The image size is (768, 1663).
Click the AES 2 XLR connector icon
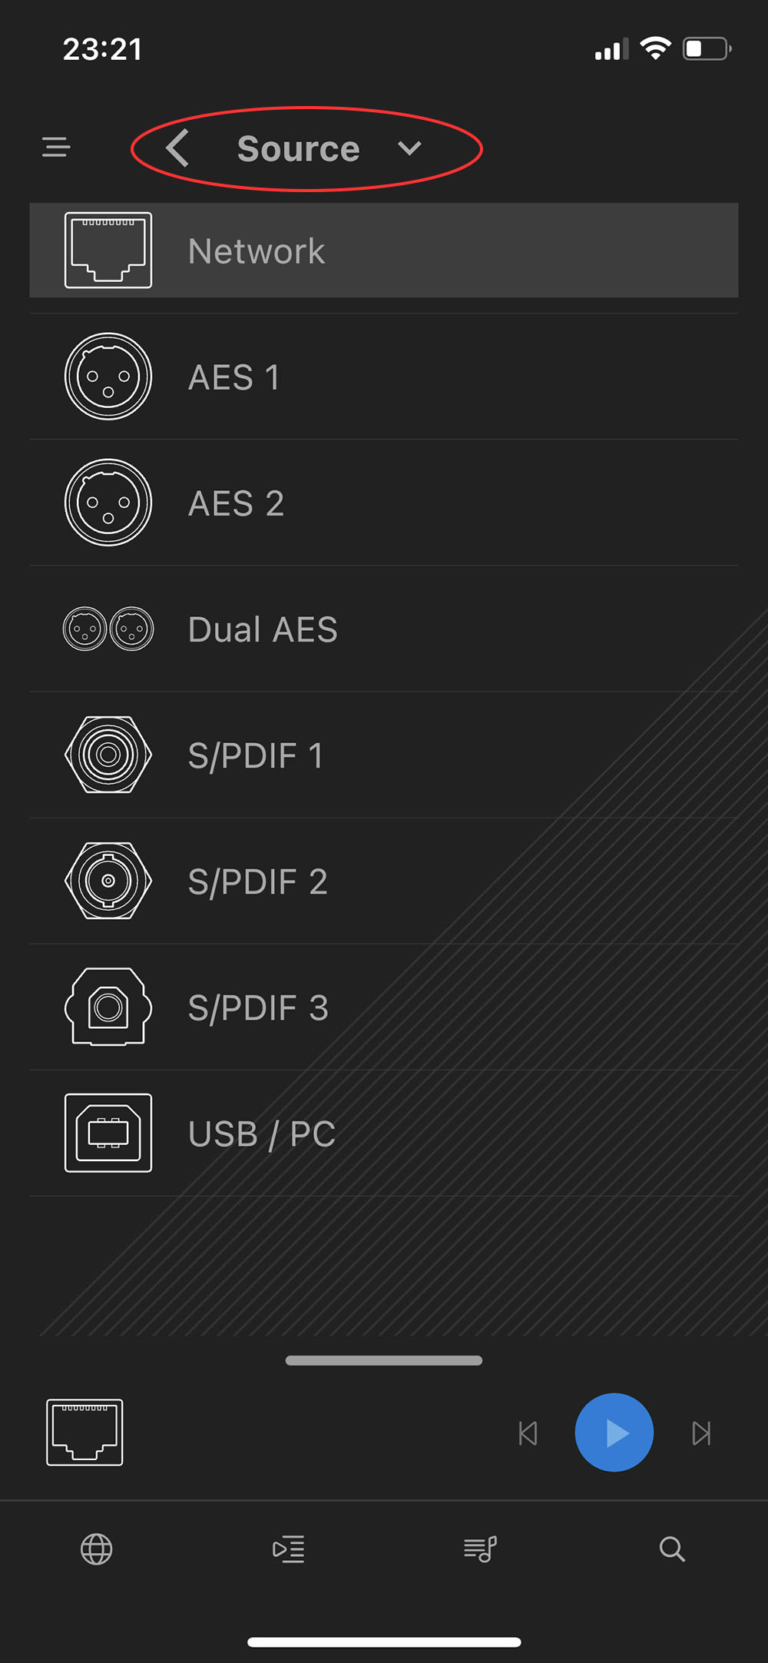108,503
